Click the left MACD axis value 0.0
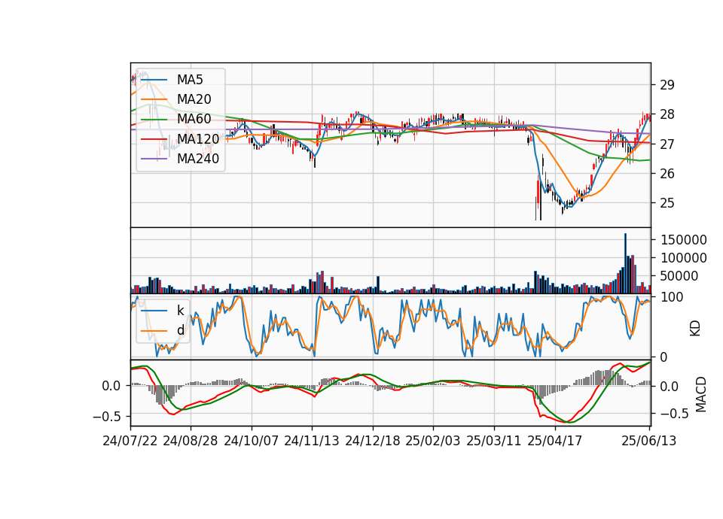 pos(111,386)
